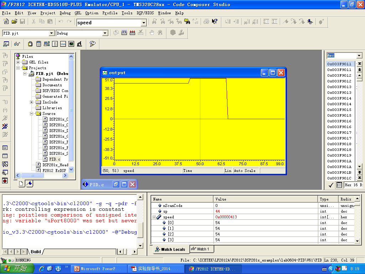Click the incremental build icon

pyautogui.click(x=124, y=32)
